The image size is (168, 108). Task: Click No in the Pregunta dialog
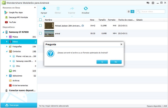pos(116,62)
